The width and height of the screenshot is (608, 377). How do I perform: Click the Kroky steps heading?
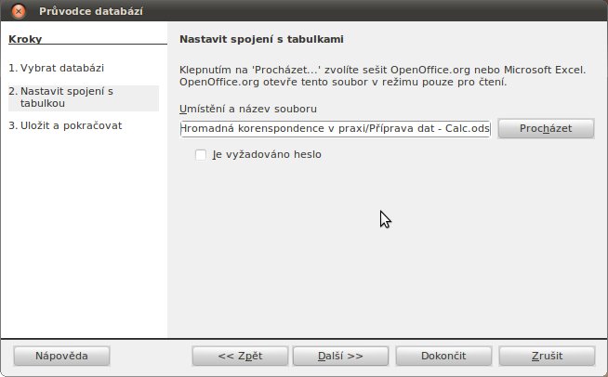click(x=25, y=39)
